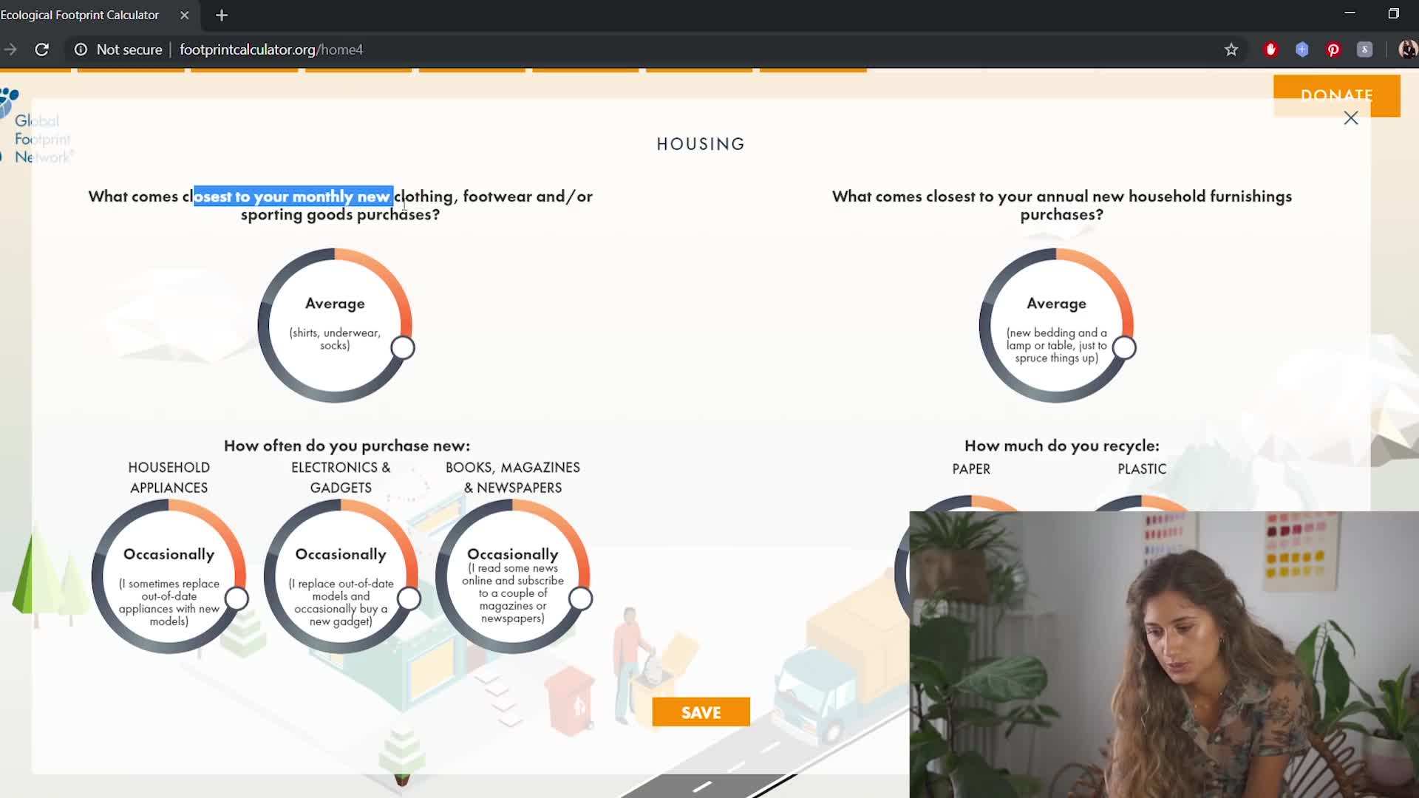Open a new browser tab
The height and width of the screenshot is (798, 1419).
pos(222,15)
